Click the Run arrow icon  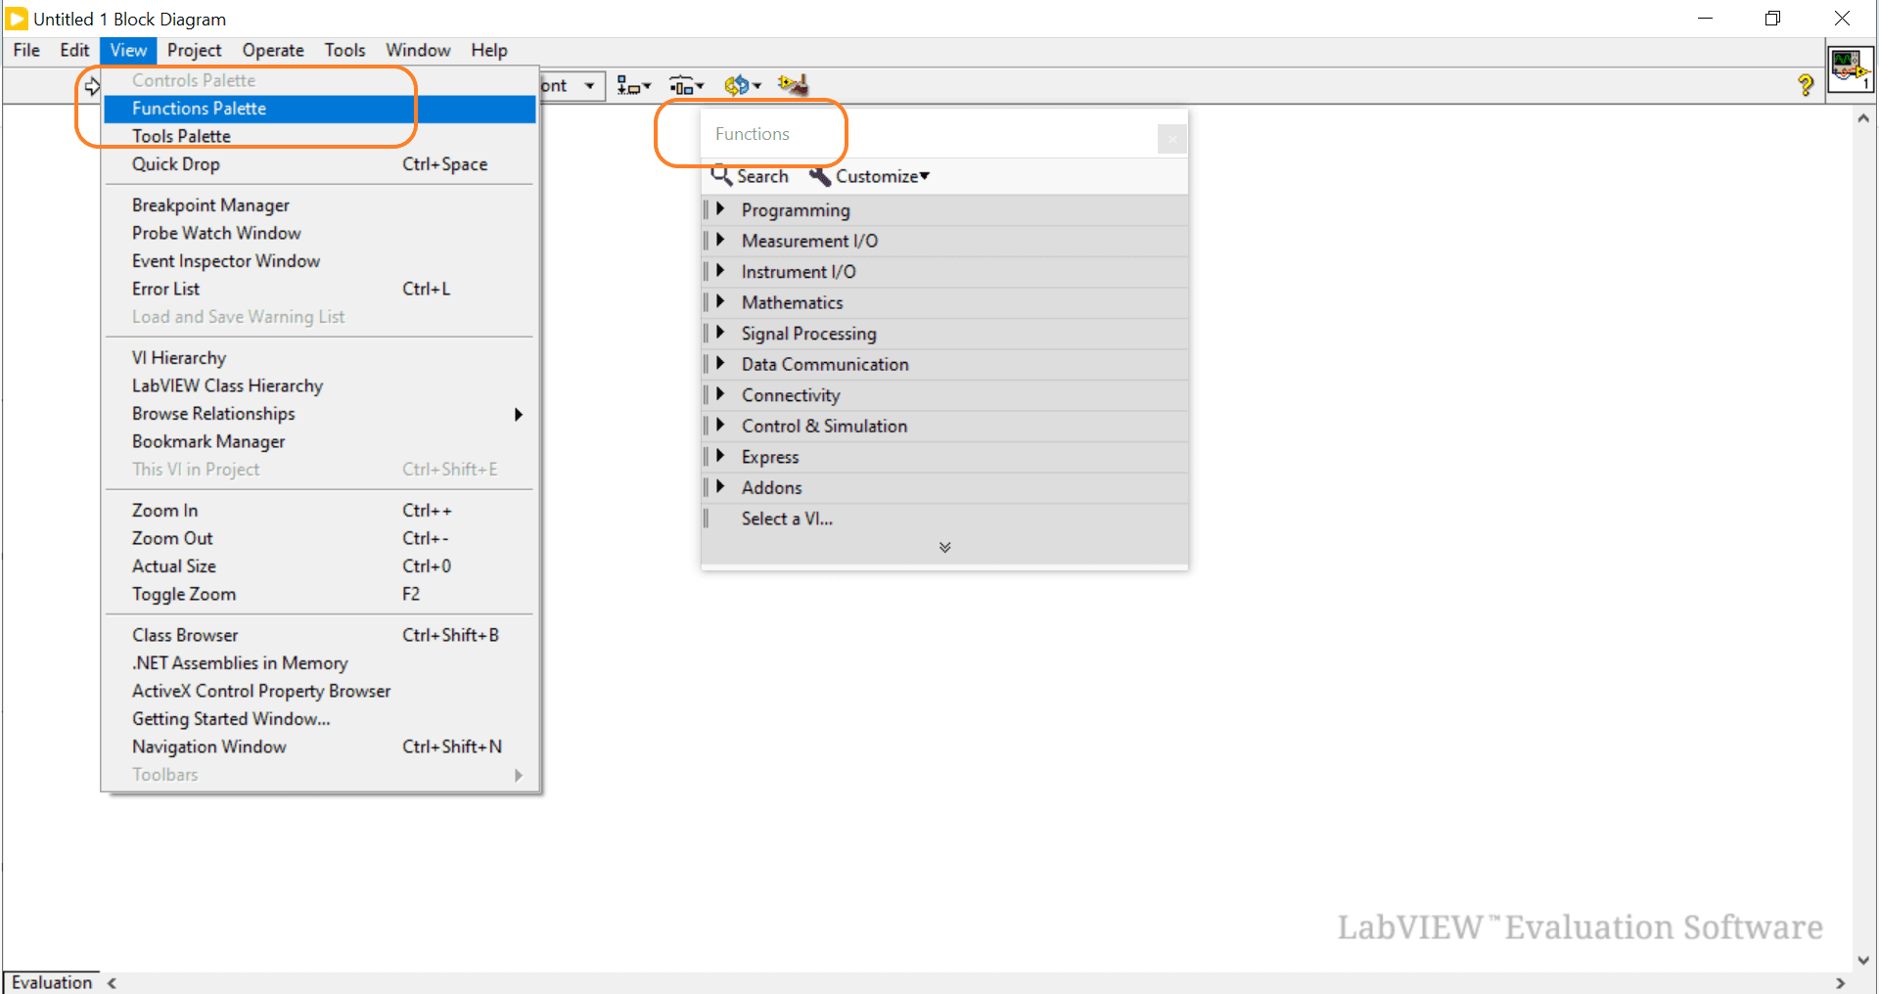pos(92,87)
